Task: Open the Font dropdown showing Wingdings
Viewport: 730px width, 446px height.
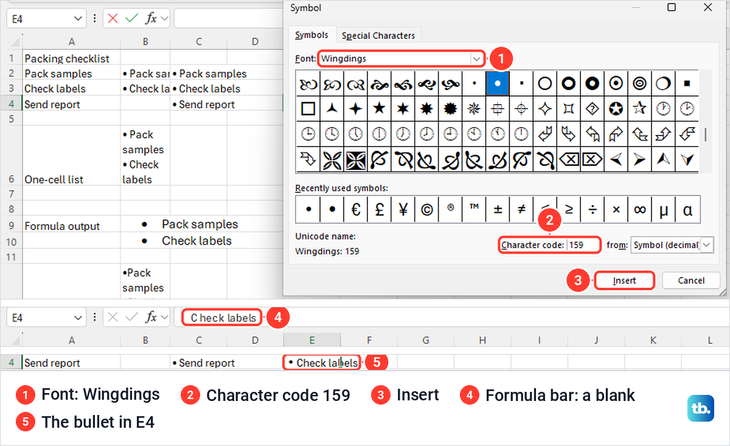Action: [476, 59]
